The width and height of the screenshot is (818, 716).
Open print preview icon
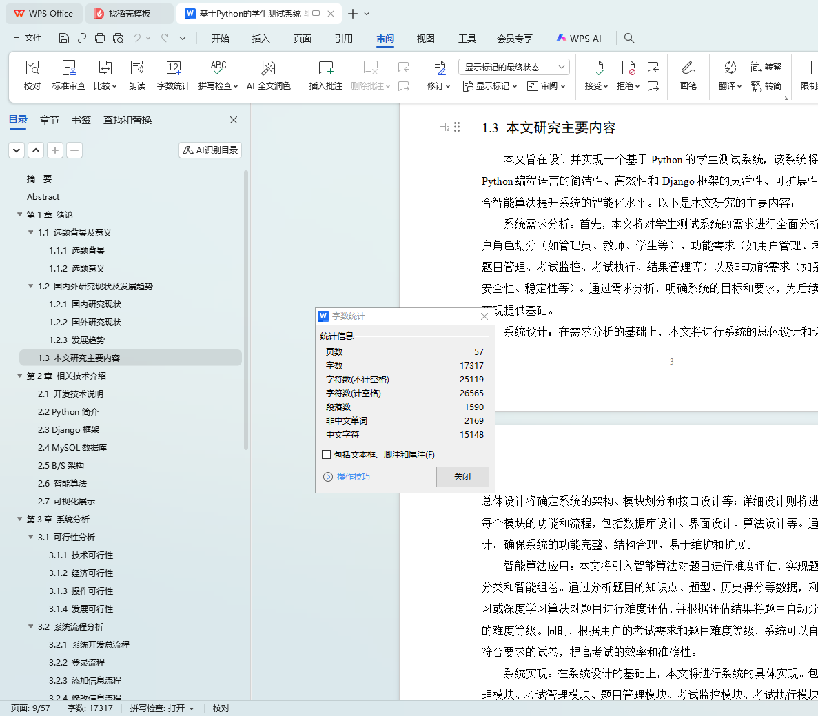pyautogui.click(x=118, y=38)
